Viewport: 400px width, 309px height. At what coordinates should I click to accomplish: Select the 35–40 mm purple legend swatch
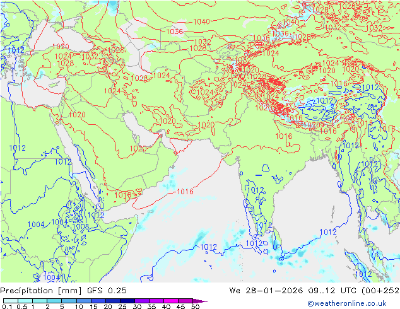(x=156, y=301)
